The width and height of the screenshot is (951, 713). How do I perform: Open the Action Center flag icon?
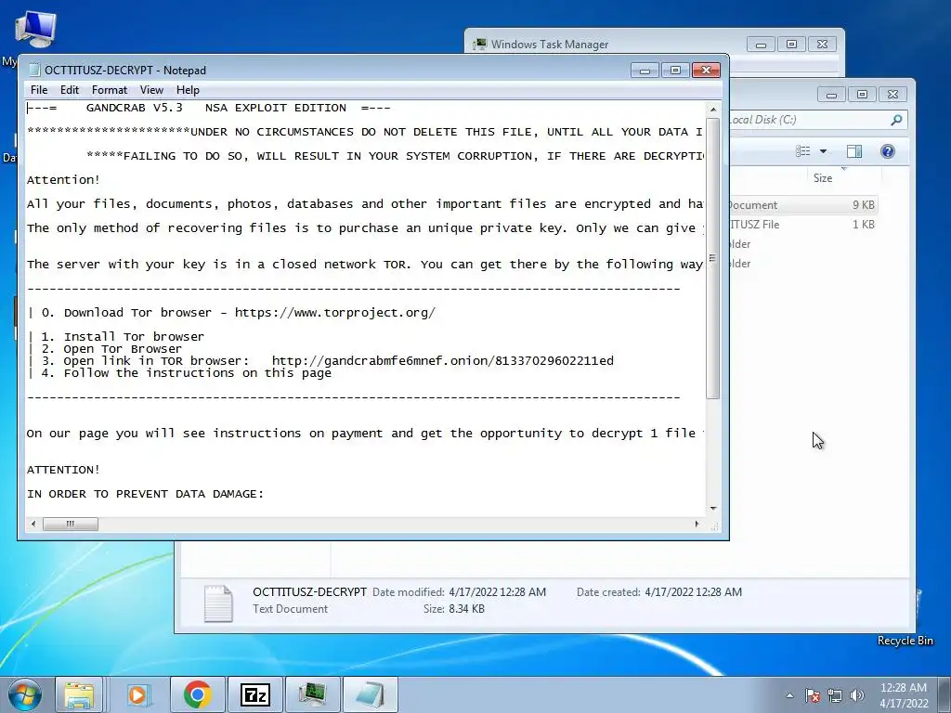coord(813,695)
